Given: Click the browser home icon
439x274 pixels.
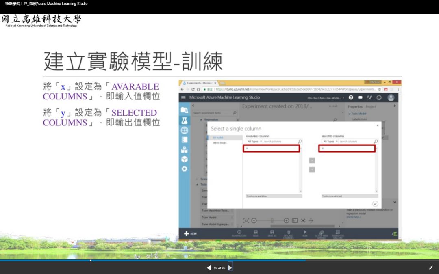Looking at the screenshot, I should 198,89.
